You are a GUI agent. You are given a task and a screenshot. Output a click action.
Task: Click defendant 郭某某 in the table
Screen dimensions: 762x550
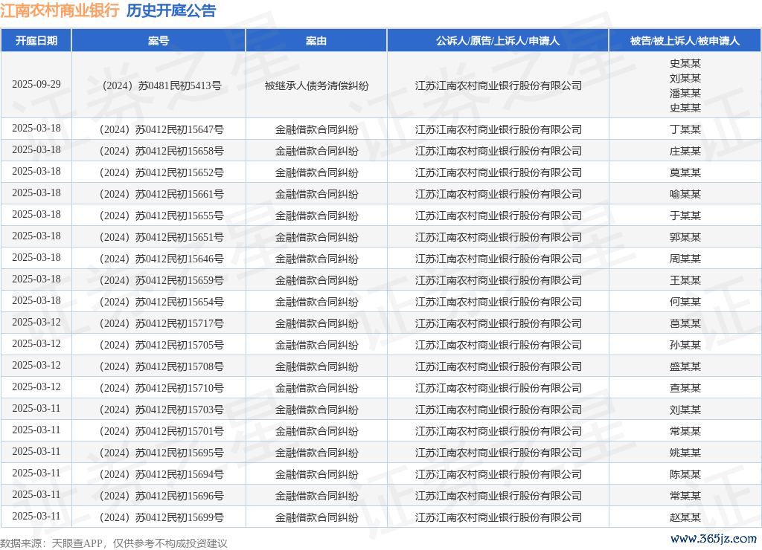tap(685, 237)
